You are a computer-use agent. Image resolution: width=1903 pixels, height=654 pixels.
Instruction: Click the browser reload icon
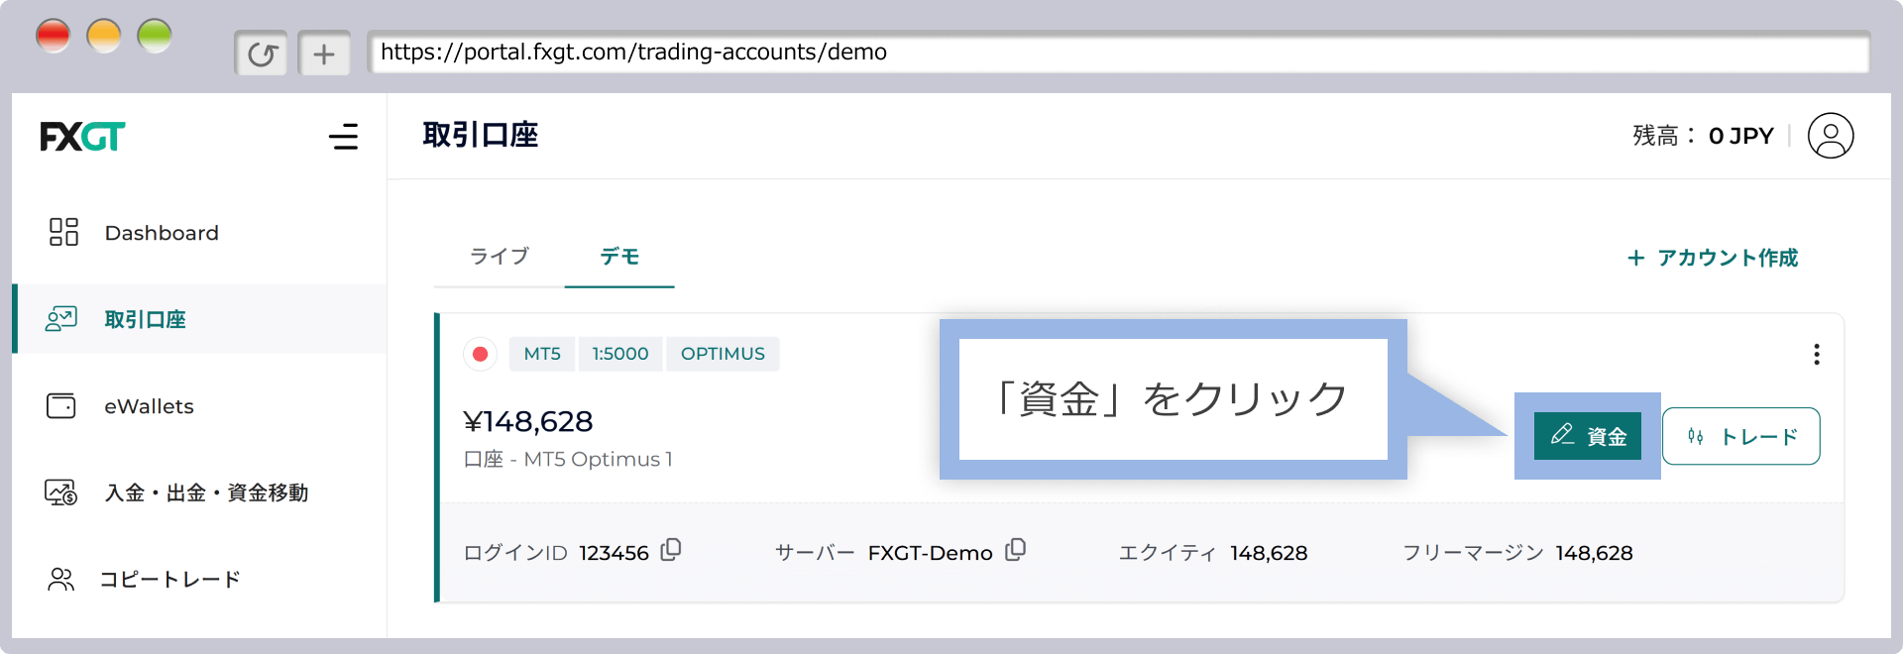click(262, 54)
